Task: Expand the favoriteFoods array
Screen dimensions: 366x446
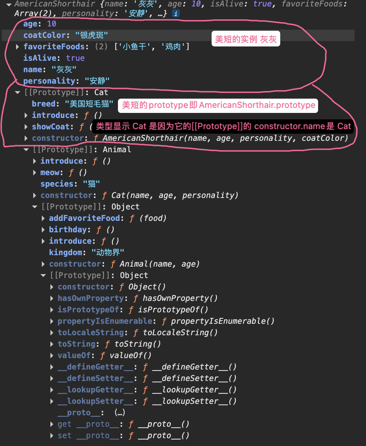Action: tap(18, 47)
